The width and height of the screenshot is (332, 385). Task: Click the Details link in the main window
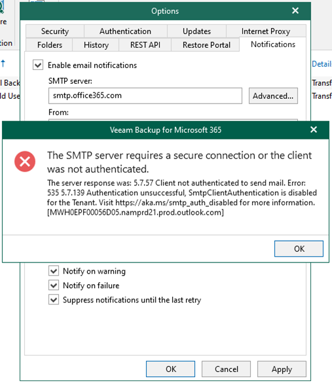(x=322, y=64)
